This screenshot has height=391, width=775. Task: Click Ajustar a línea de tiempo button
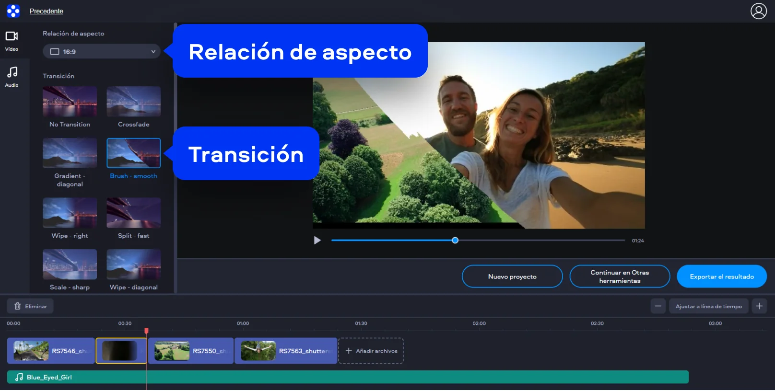709,306
